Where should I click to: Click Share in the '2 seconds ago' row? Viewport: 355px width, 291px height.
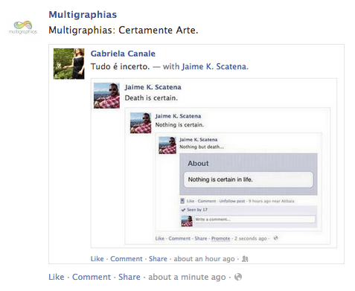201,238
